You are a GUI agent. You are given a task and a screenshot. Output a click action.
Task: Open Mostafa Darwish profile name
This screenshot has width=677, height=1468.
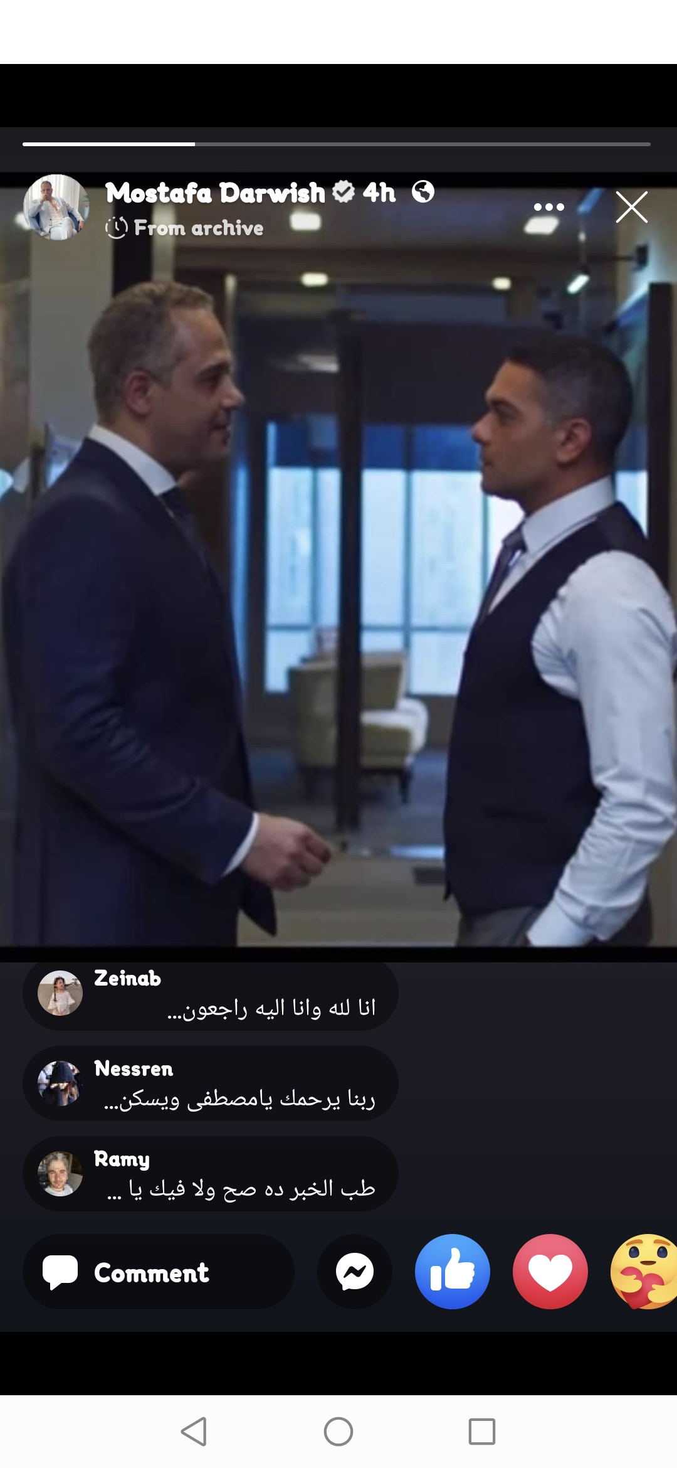pos(215,193)
